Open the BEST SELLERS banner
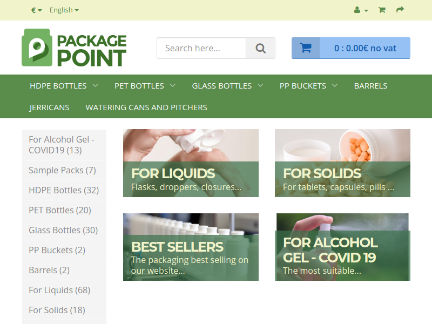This screenshot has width=432, height=324. [x=191, y=247]
